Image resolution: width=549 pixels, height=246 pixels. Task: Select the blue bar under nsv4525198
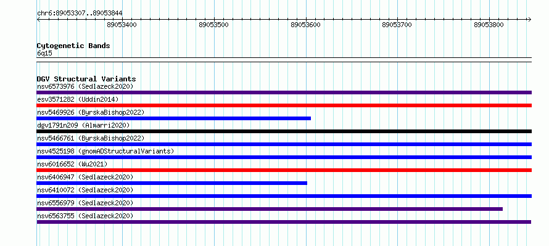(284, 157)
